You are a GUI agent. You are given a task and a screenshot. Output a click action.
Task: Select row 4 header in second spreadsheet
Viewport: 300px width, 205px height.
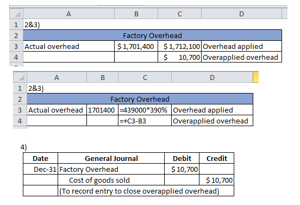pyautogui.click(x=20, y=121)
